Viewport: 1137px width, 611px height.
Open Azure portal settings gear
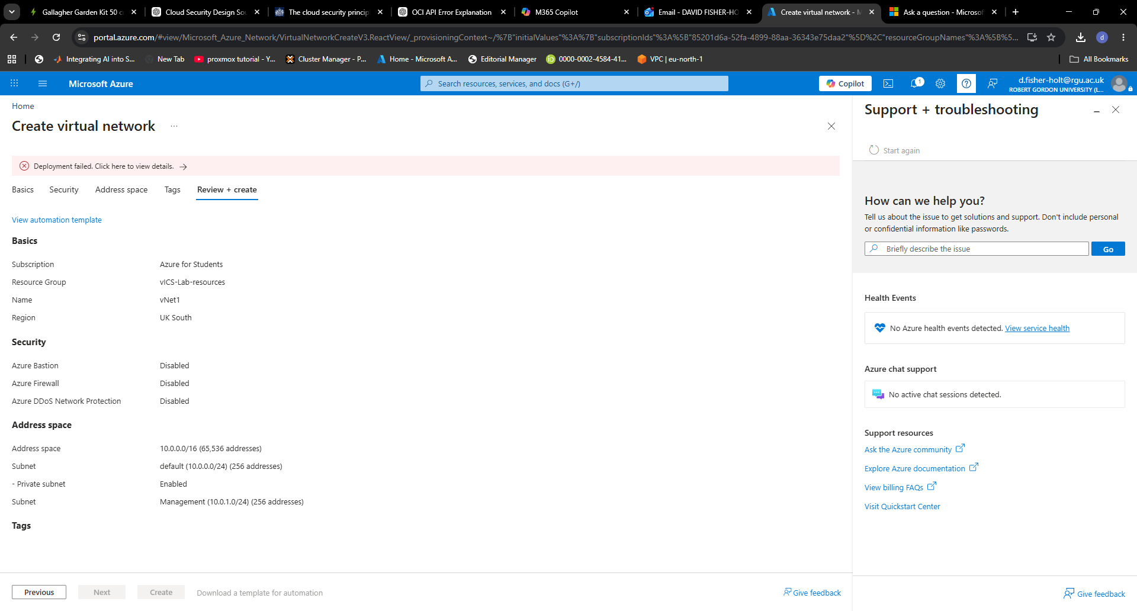940,83
